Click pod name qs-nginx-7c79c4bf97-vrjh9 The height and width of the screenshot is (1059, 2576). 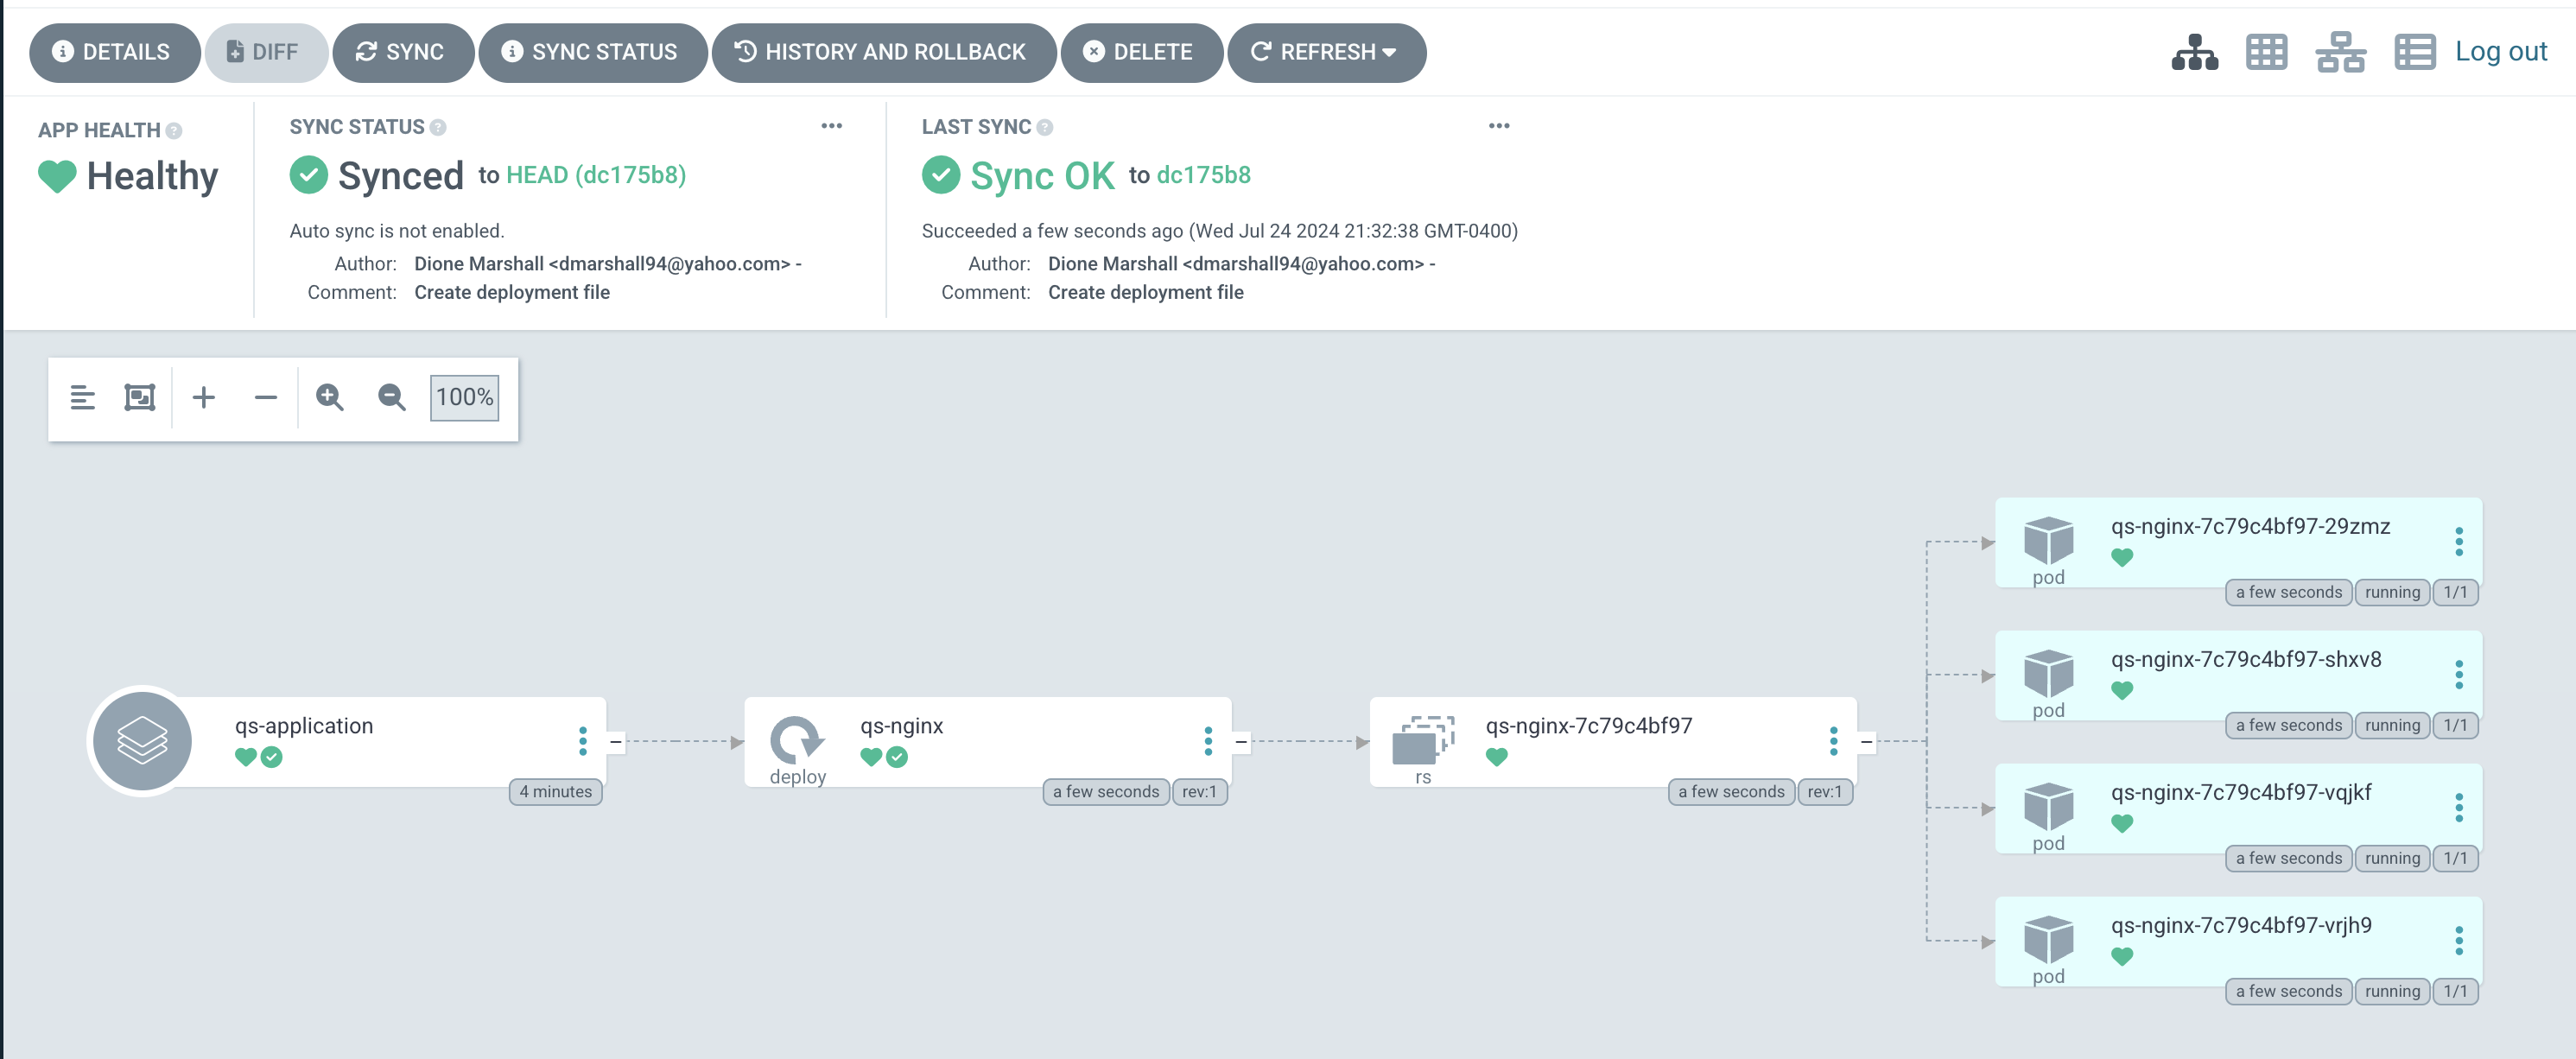click(x=2241, y=926)
